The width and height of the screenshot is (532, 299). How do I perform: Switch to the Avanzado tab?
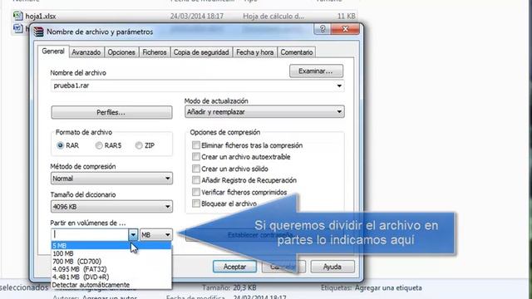click(86, 52)
